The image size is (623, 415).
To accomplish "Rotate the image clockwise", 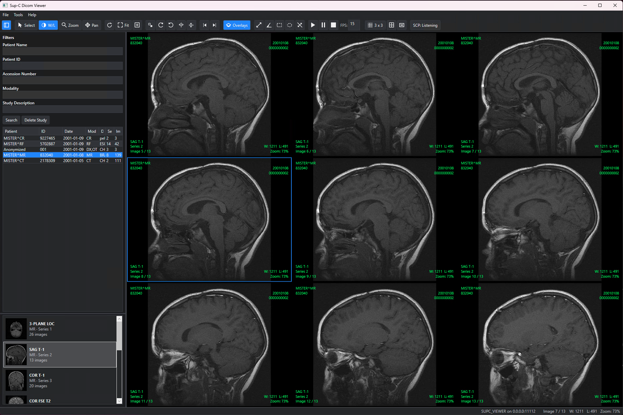I will [161, 25].
